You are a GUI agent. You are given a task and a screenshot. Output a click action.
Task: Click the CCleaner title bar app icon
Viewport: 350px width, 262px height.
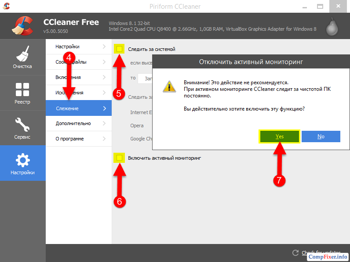(x=7, y=6)
